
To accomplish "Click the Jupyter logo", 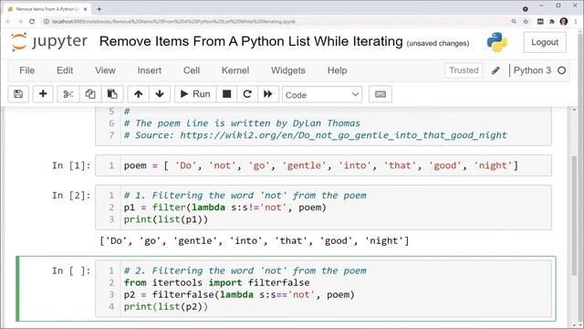I will (49, 41).
